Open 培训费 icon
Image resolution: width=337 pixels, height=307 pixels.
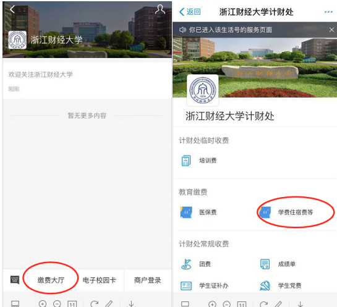pyautogui.click(x=186, y=161)
